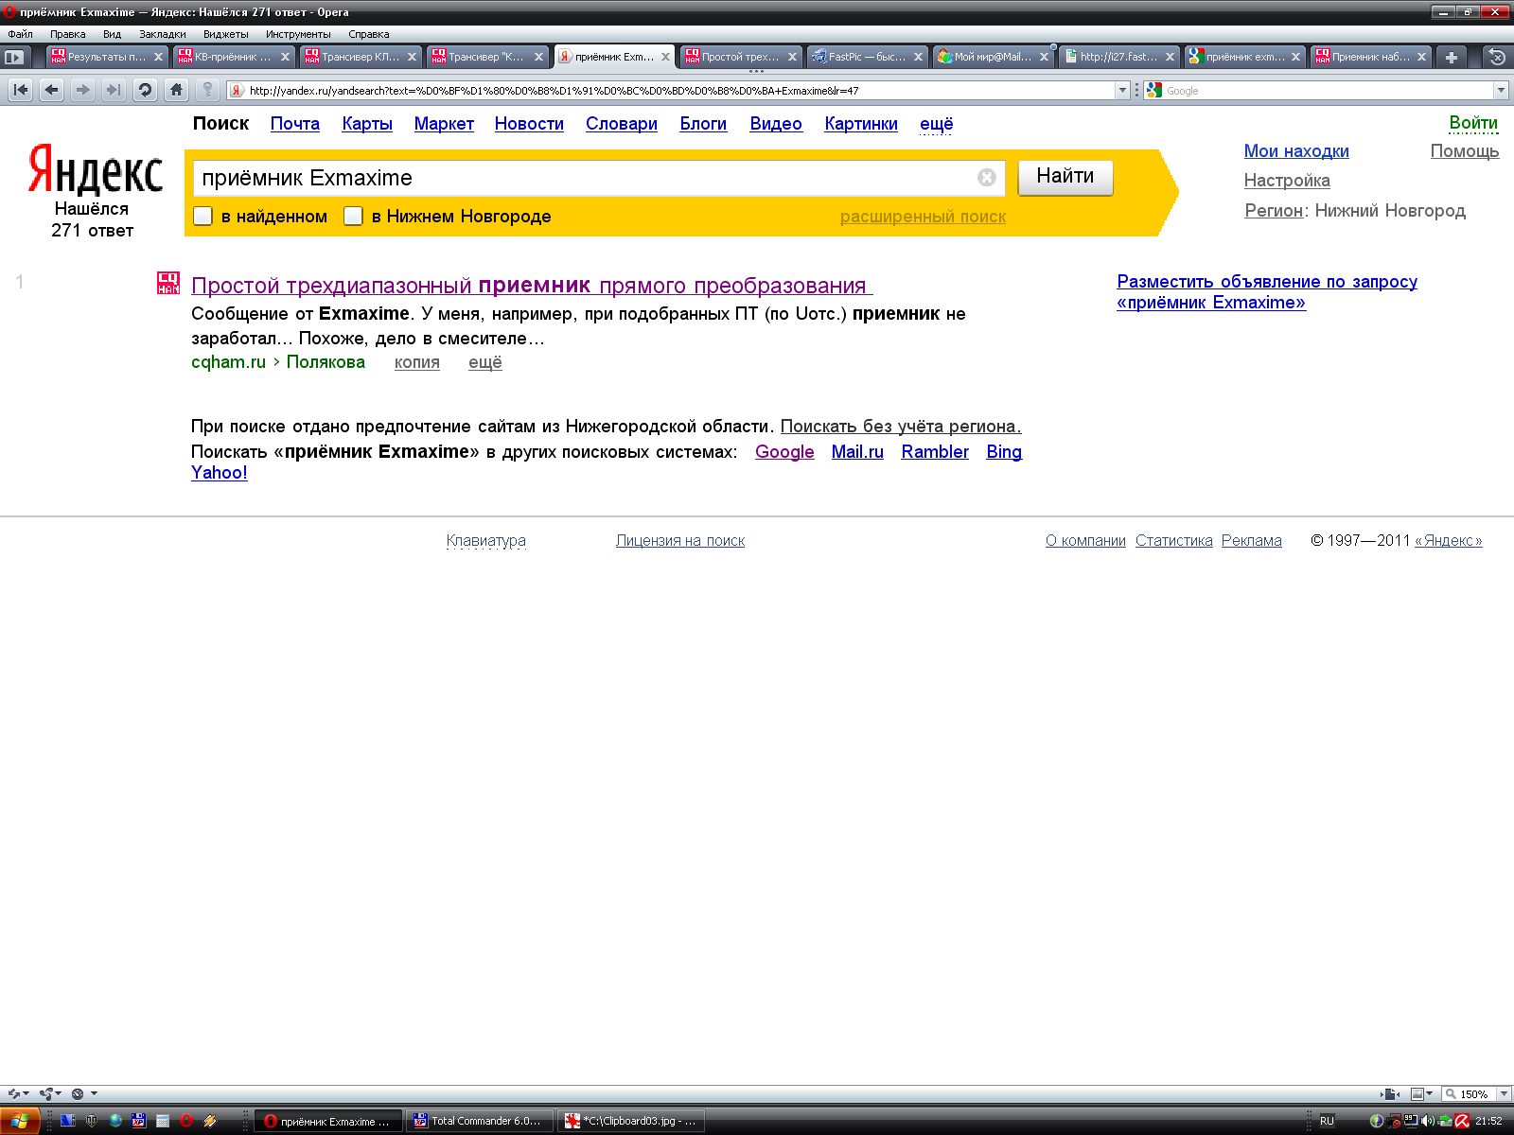Image resolution: width=1514 pixels, height=1135 pixels.
Task: Close the 'Результаты п...' tab
Action: coord(159,57)
